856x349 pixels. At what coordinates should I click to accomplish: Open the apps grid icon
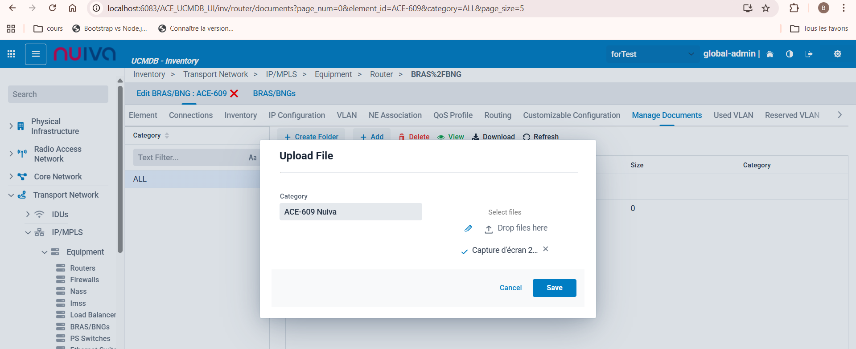(11, 54)
